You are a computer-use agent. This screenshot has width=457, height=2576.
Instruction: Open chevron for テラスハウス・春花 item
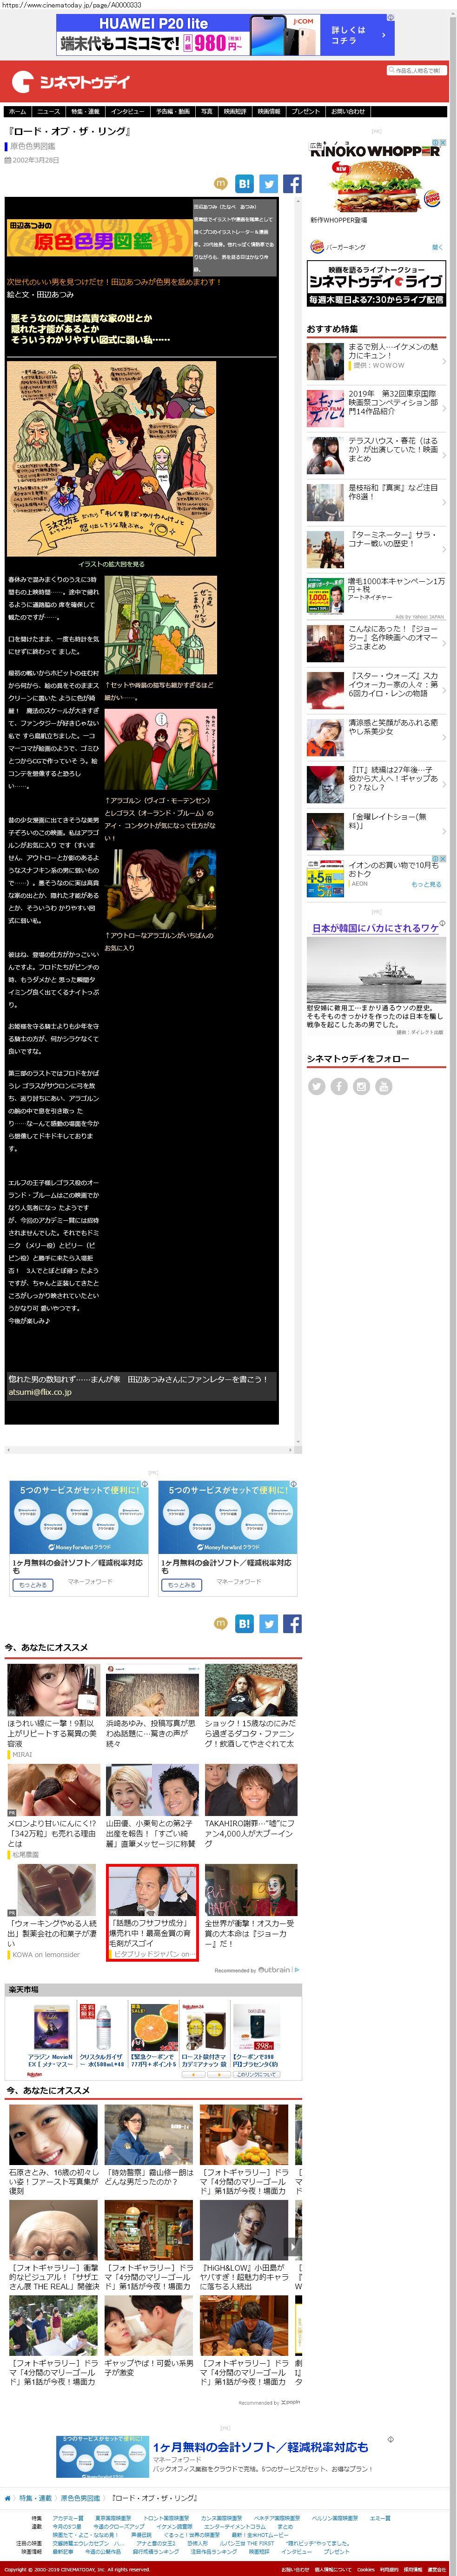pos(443,454)
